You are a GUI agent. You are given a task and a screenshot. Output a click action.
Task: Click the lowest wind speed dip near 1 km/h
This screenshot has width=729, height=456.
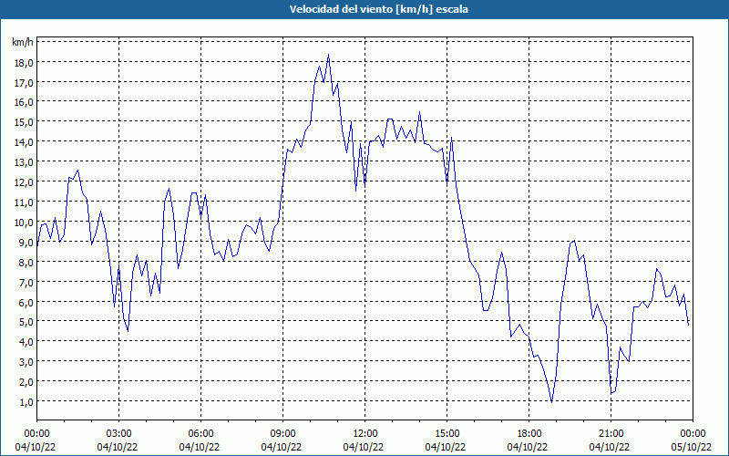coord(552,401)
